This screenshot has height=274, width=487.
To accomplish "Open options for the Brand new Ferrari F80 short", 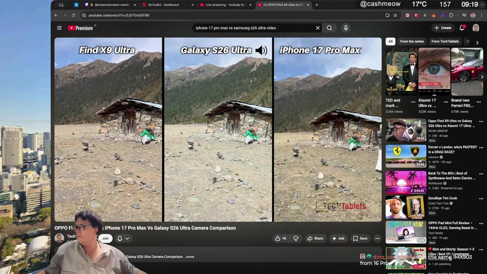I will pos(478,102).
